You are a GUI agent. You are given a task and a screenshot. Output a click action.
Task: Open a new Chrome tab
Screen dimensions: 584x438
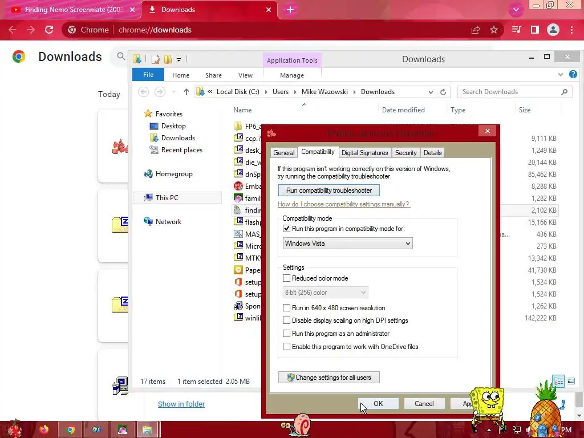pos(290,10)
